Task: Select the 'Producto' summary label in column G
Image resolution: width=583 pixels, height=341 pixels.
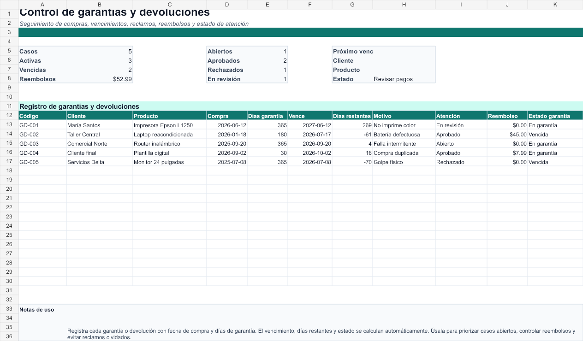Action: click(352, 70)
